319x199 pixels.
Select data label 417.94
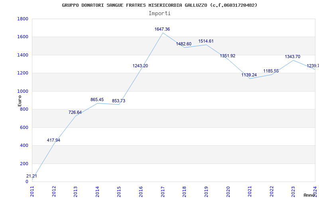point(53,140)
